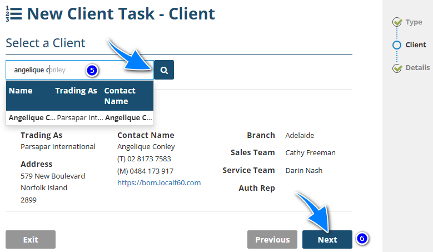This screenshot has width=433, height=252.
Task: Click the Contact Name dropdown column header
Action: pos(120,96)
